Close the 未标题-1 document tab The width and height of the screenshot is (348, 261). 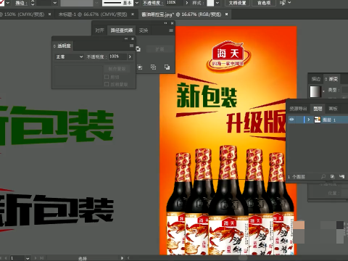click(x=133, y=14)
